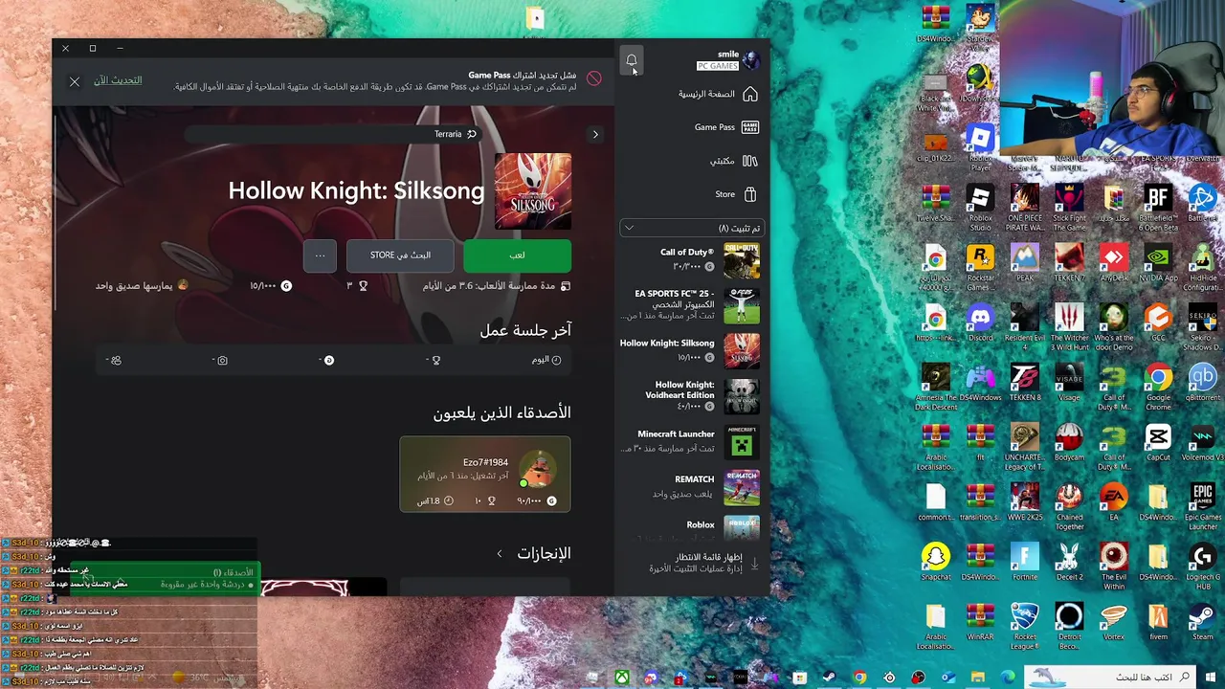
Task: Click the WWE 2K25 desktop icon
Action: (1025, 501)
